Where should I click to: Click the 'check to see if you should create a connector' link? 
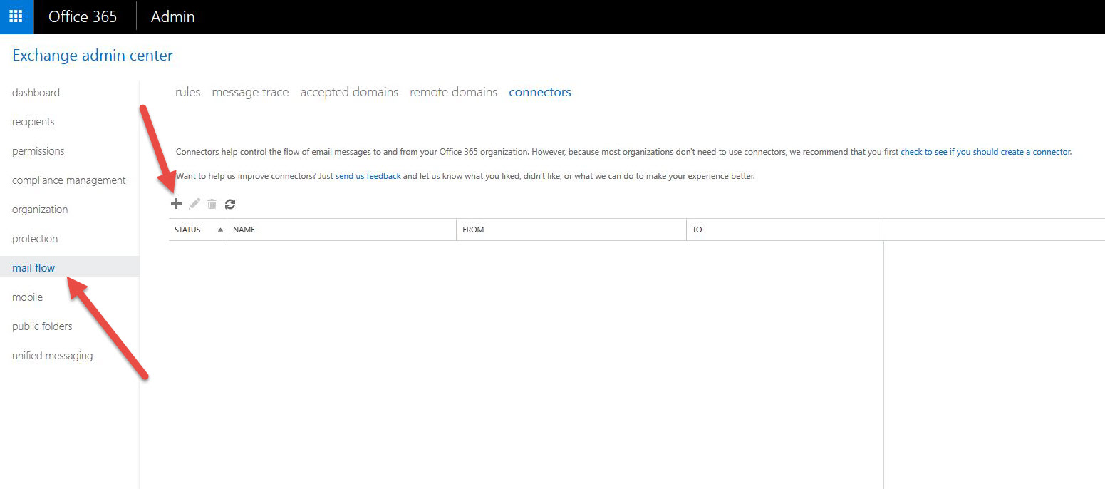tap(985, 152)
